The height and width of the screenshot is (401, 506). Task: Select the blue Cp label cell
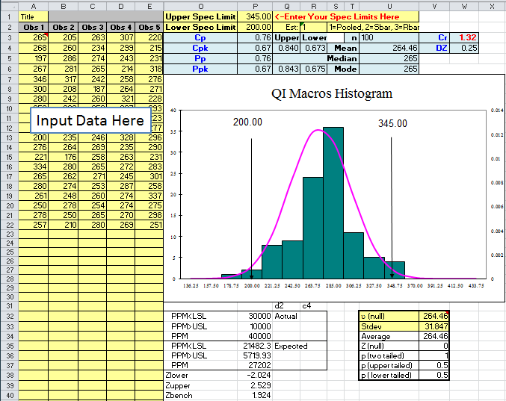coord(200,38)
